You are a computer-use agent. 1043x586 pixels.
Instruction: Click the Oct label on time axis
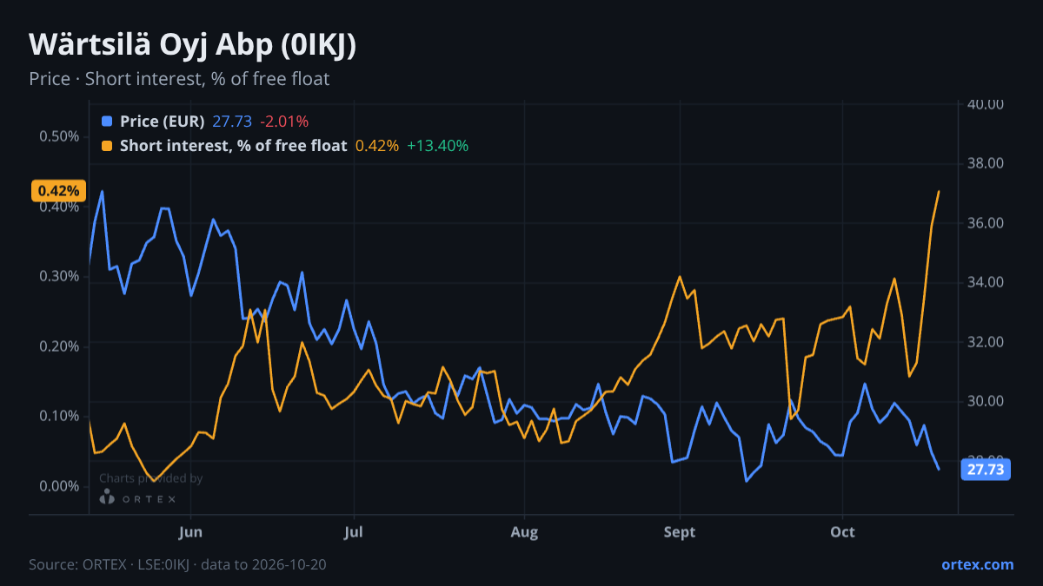click(x=842, y=531)
